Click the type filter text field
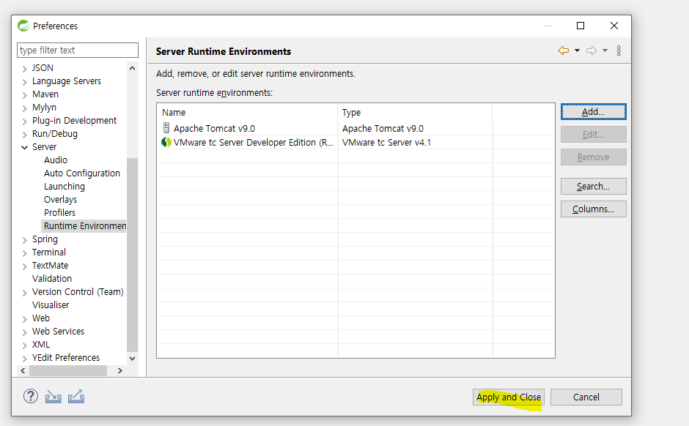 (78, 51)
